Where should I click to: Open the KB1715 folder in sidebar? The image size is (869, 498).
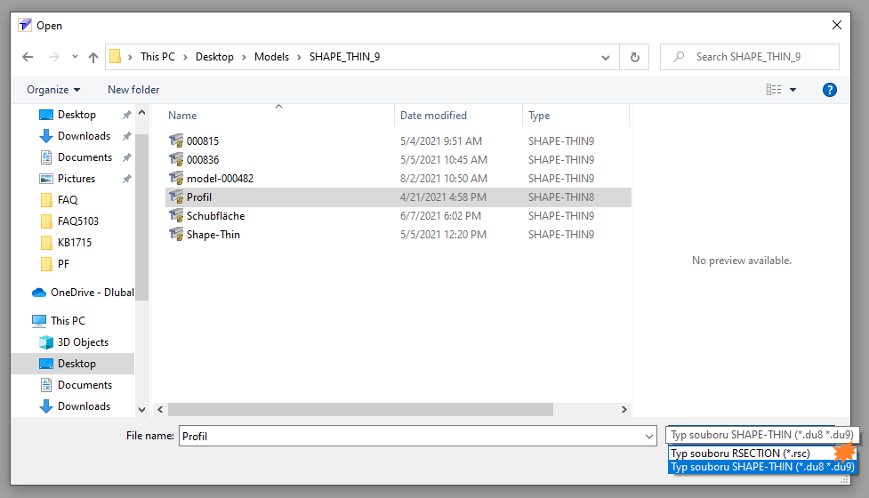pos(74,243)
